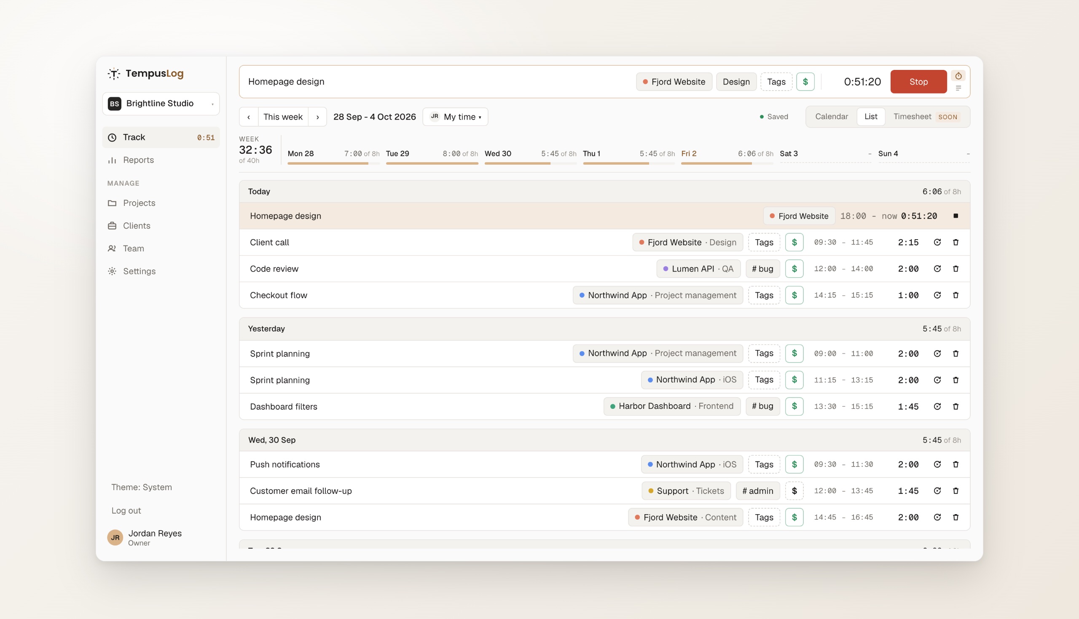Delete the Push notifications entry

pyautogui.click(x=956, y=464)
